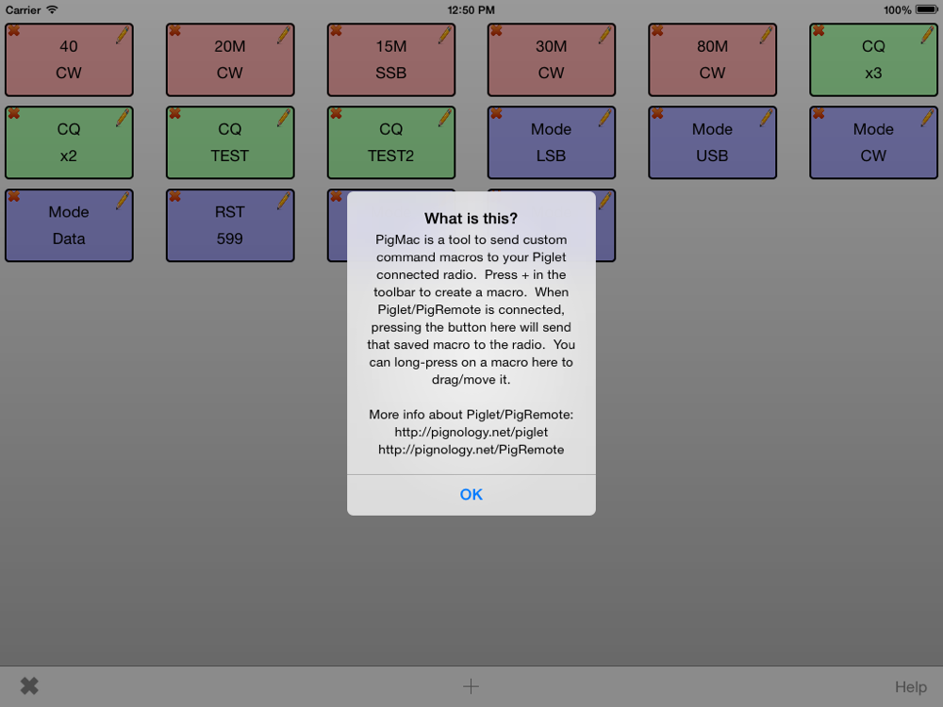Send the RST 599 macro
This screenshot has width=943, height=707.
click(230, 225)
